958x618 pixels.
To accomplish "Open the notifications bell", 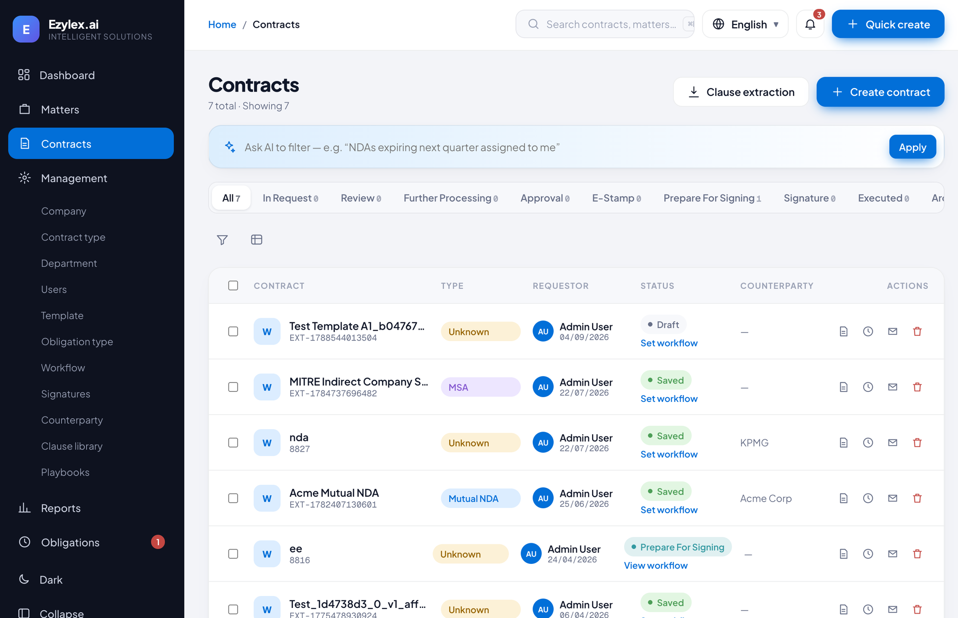I will point(810,24).
